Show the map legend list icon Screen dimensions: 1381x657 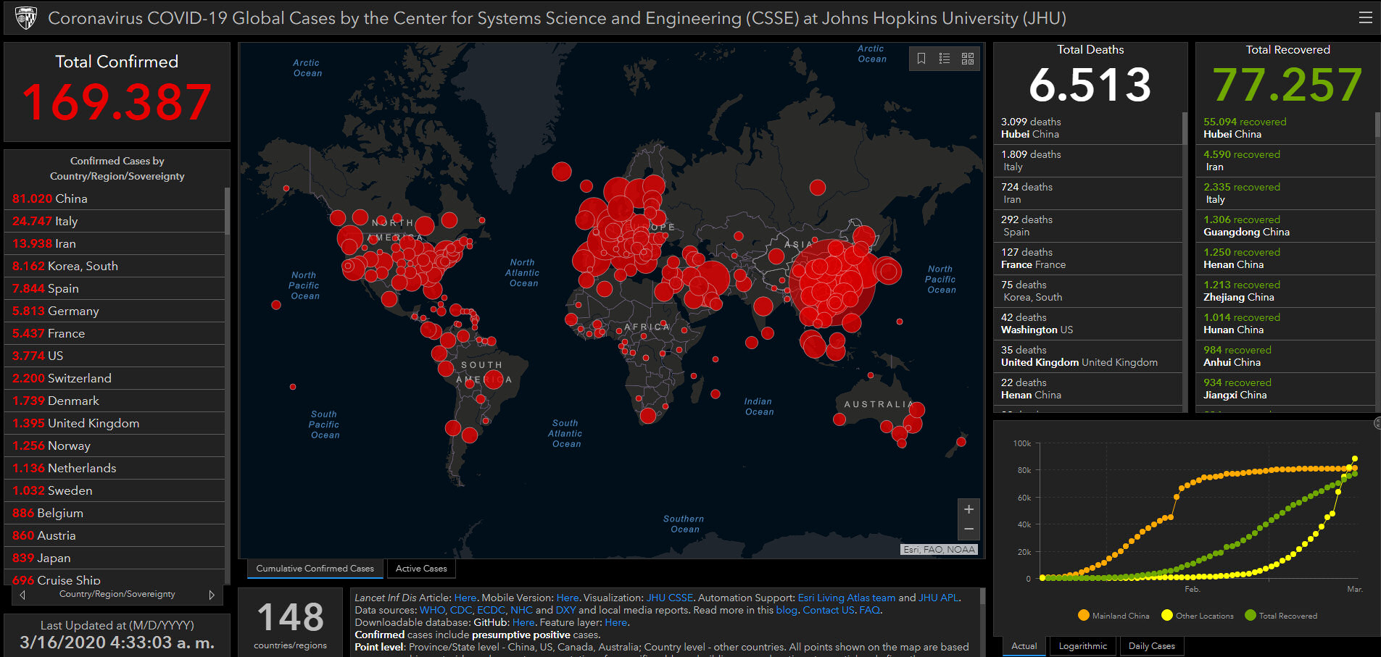click(x=945, y=59)
